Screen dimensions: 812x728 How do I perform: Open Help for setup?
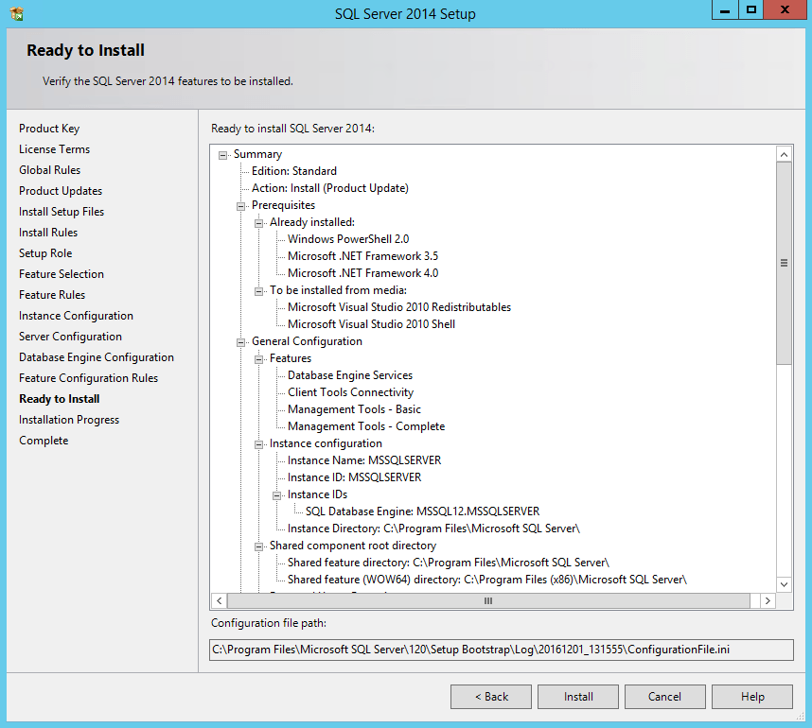[752, 697]
